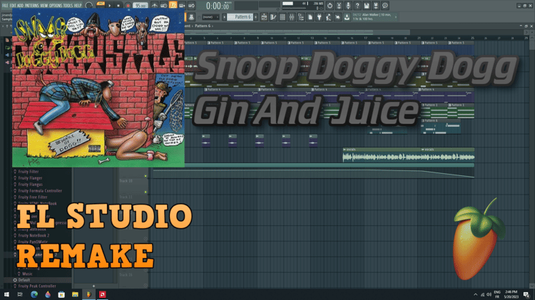Click the render/export audio icon
Image resolution: width=535 pixels, height=300 pixels.
(x=376, y=6)
